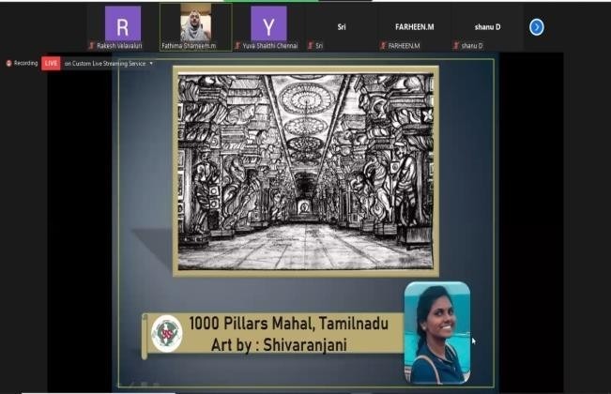This screenshot has height=394, width=611.
Task: Click muted microphone icon beside Yuva Shakthi Chennai
Action: click(237, 46)
